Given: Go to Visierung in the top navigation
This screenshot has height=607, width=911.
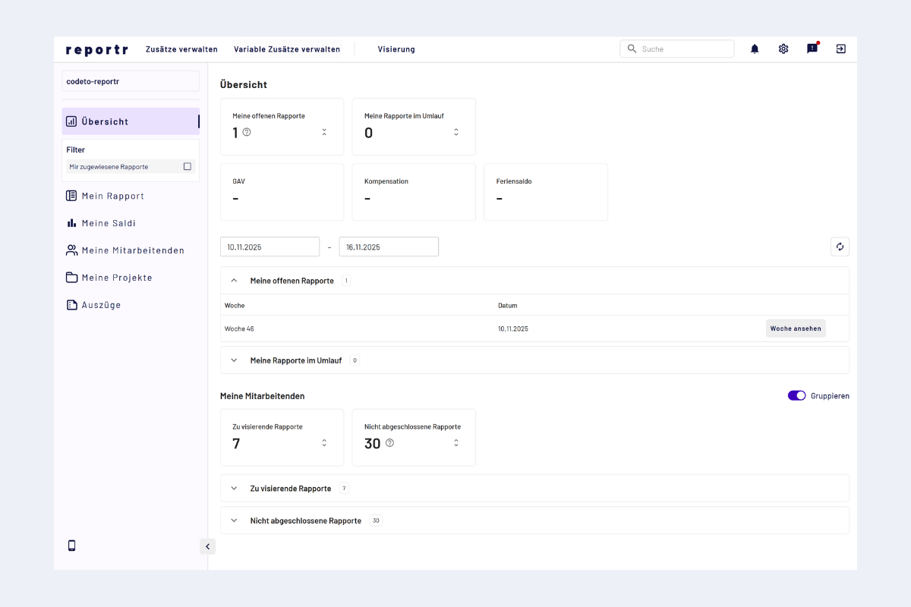Looking at the screenshot, I should [396, 49].
